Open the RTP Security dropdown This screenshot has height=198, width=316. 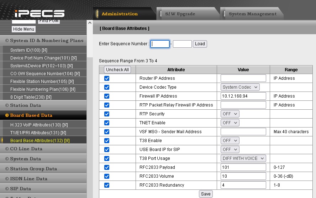(230, 114)
